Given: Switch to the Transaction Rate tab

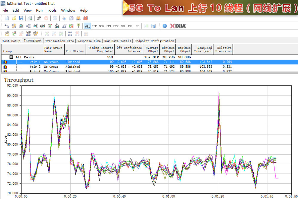Looking at the screenshot, I should click(60, 41).
